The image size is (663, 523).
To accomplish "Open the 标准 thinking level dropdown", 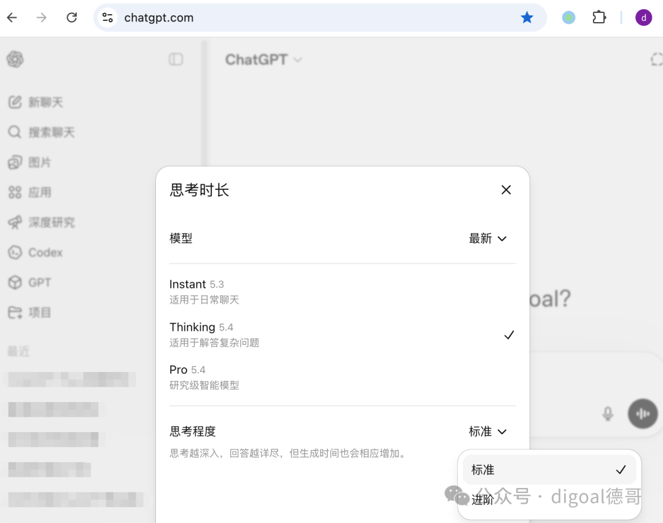I will tap(487, 432).
